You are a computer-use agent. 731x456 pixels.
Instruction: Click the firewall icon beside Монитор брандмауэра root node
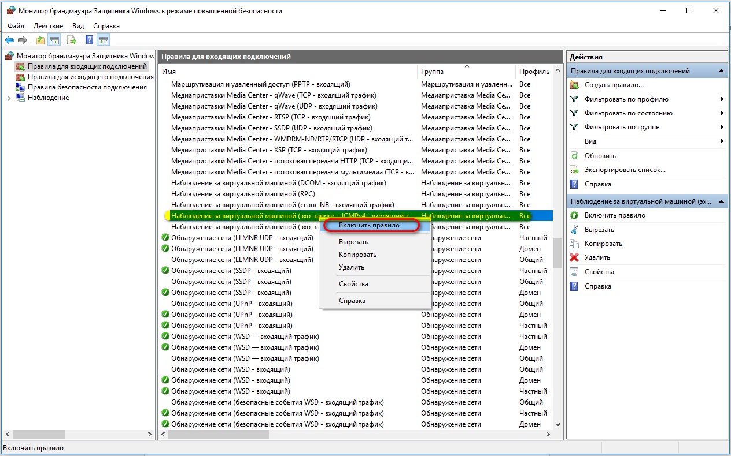(x=10, y=56)
